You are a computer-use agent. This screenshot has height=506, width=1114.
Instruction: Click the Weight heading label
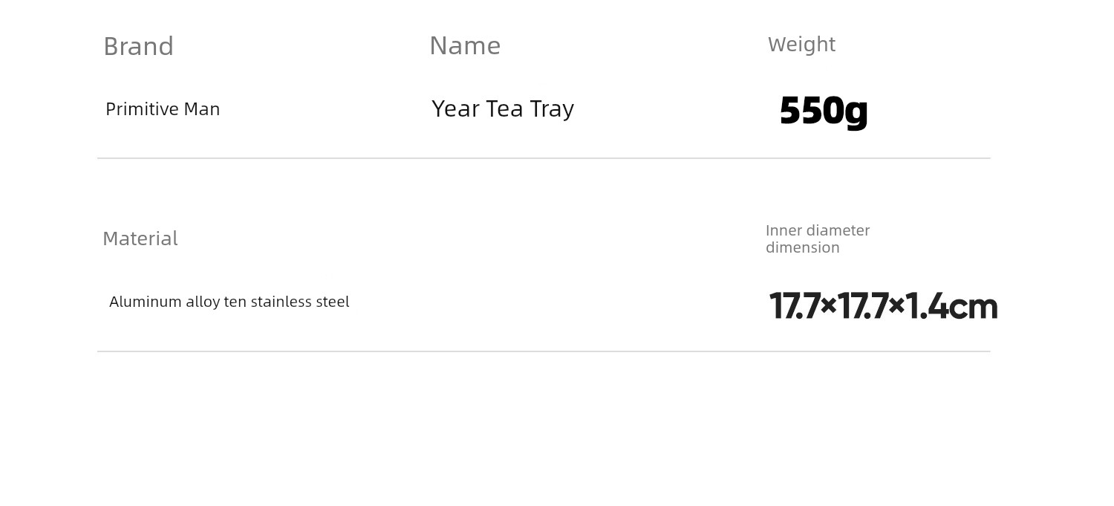(801, 45)
